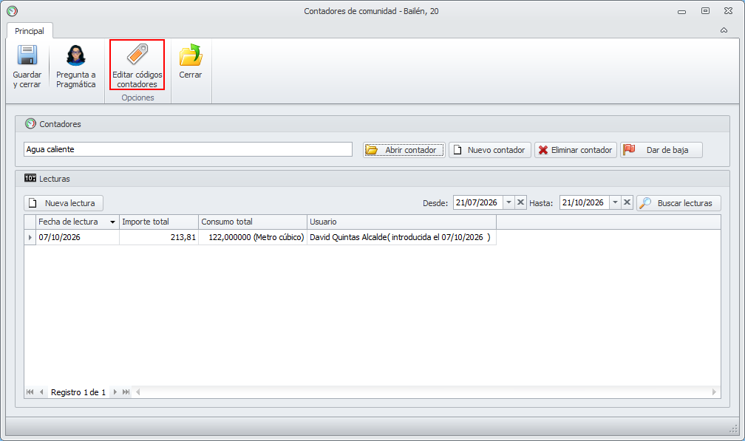
Task: Open the Desde date dropdown arrow
Action: pyautogui.click(x=508, y=202)
